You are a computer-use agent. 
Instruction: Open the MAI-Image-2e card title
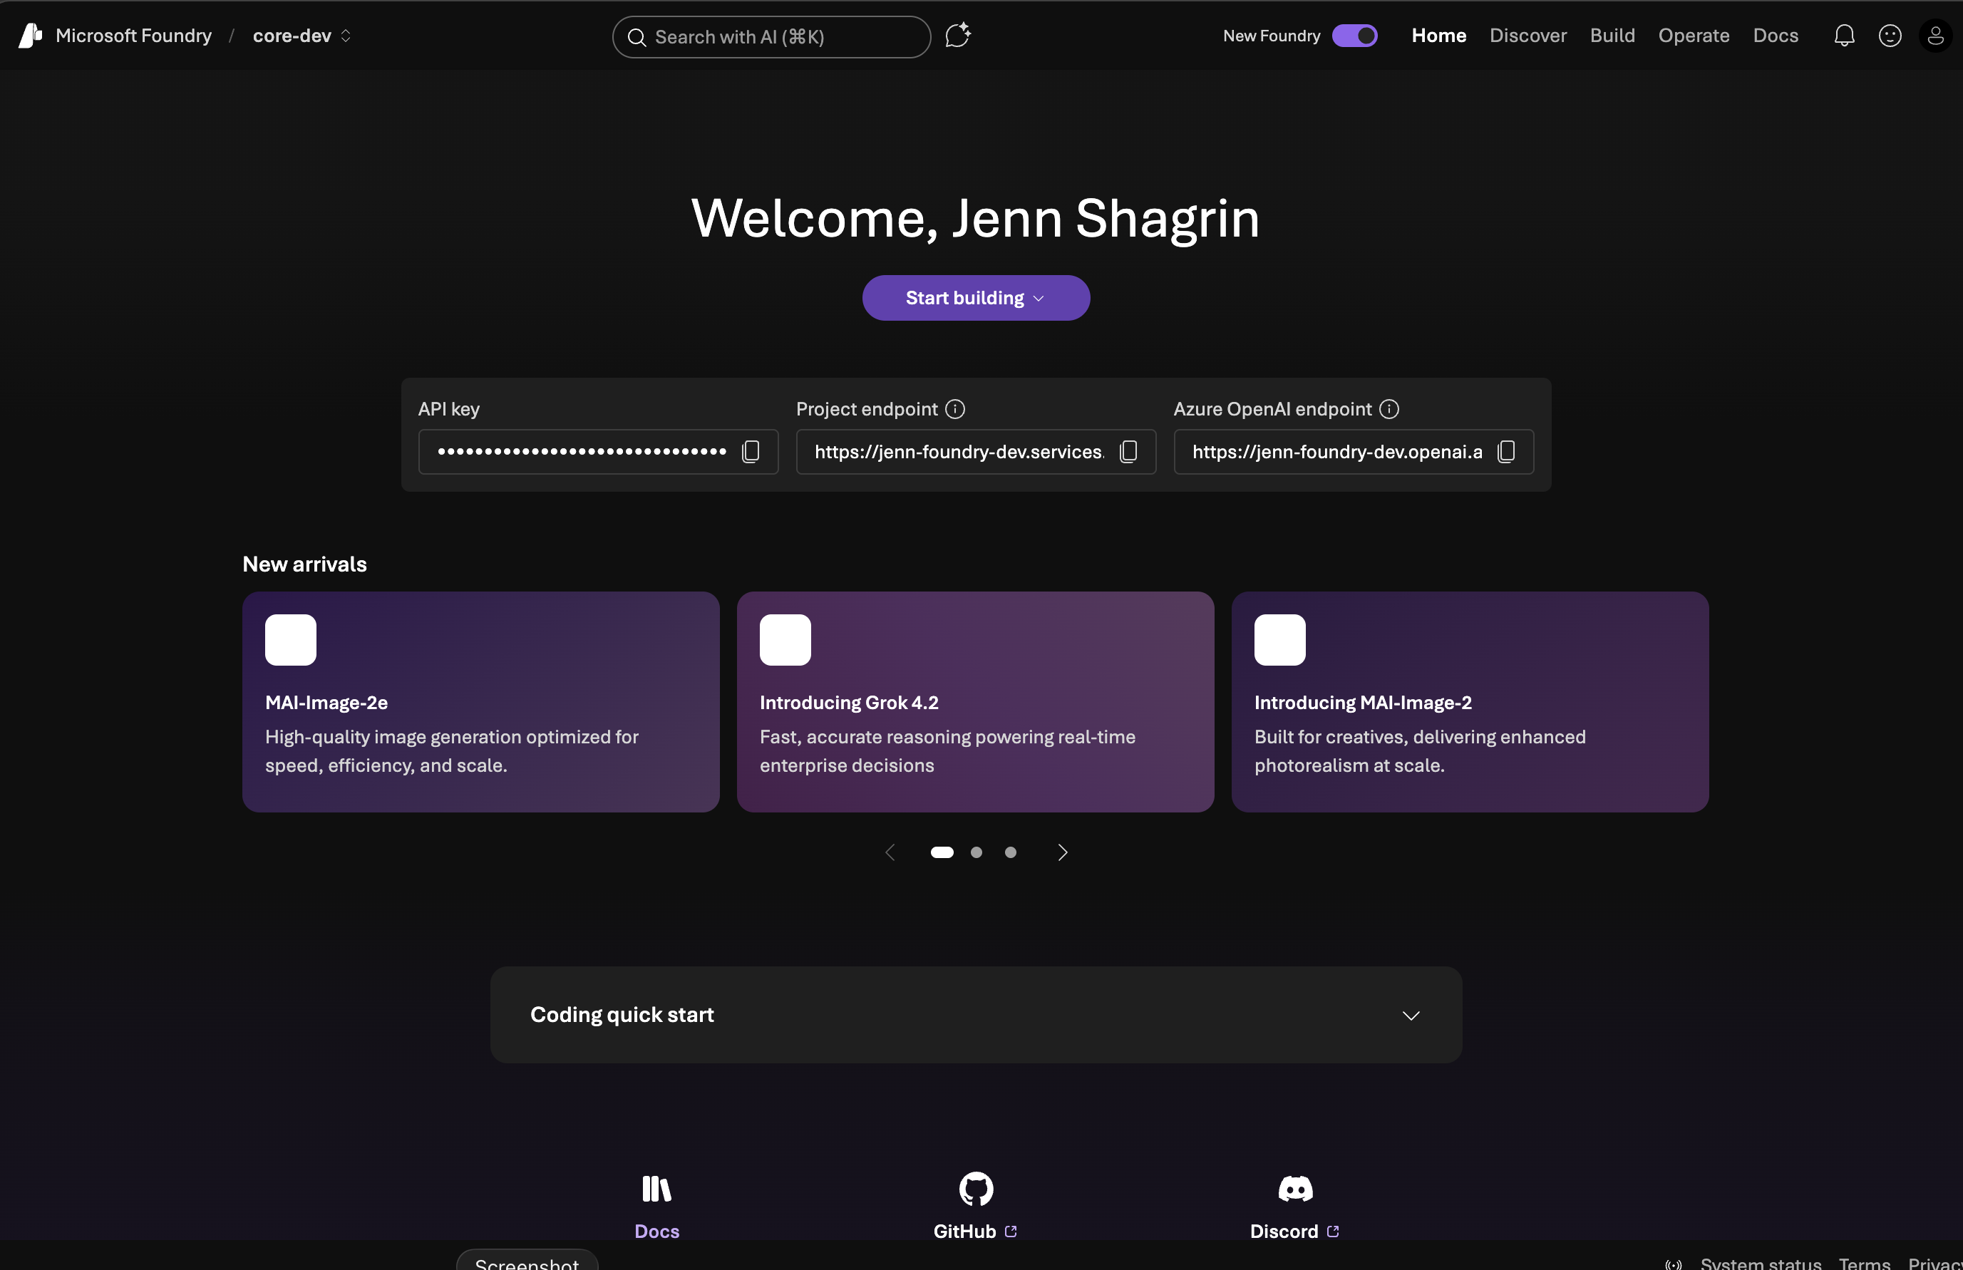pyautogui.click(x=326, y=703)
